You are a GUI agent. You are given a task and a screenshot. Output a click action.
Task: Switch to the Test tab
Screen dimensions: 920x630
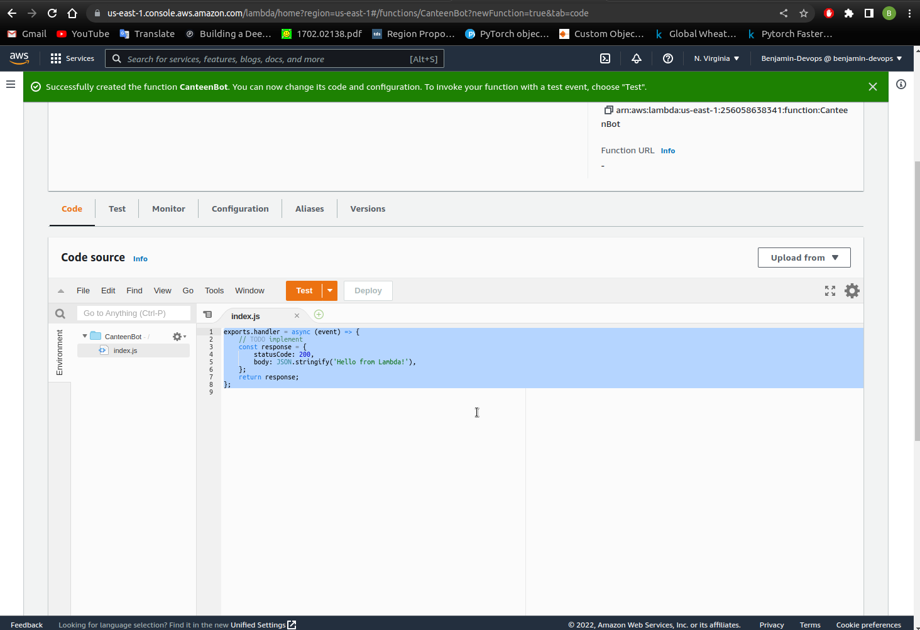pos(117,209)
